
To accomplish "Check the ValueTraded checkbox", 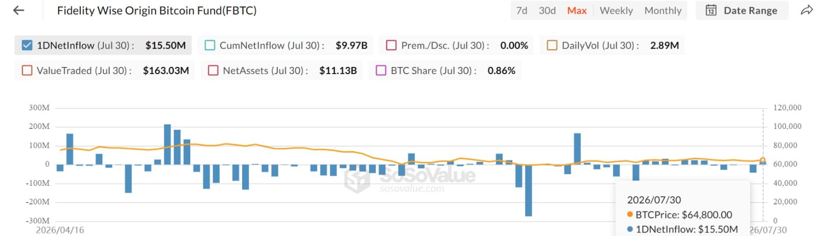I will pyautogui.click(x=27, y=70).
